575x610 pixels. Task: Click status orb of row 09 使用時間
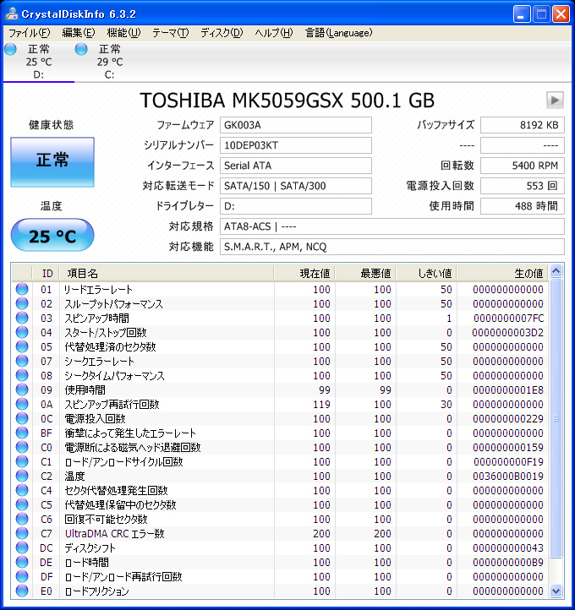coord(22,389)
